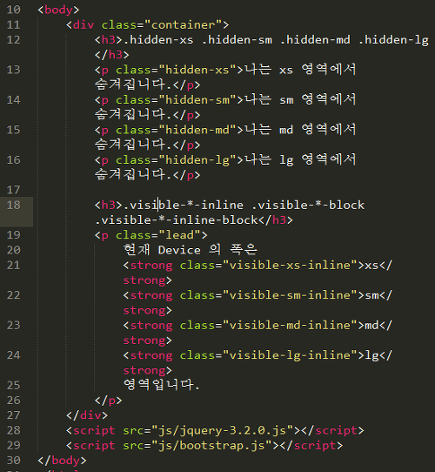Image resolution: width=435 pixels, height=472 pixels.
Task: Click line number 26 in gutter
Action: 14,401
